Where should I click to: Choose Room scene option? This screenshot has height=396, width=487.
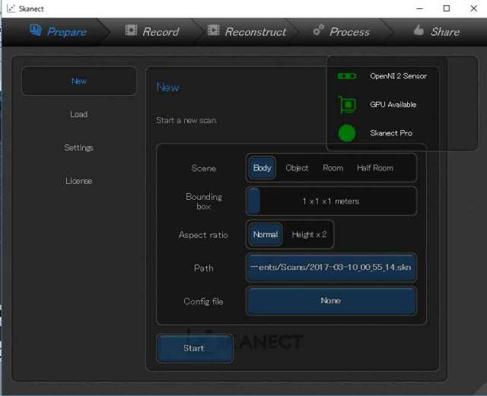(333, 168)
